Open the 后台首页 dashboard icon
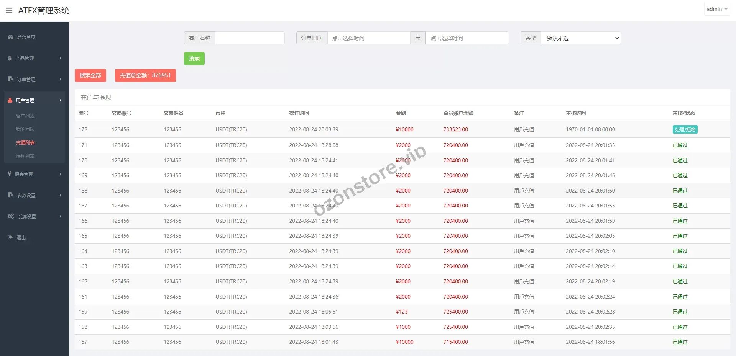 (10, 37)
